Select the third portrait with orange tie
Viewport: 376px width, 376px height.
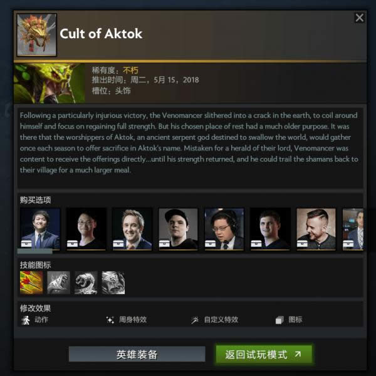point(132,229)
